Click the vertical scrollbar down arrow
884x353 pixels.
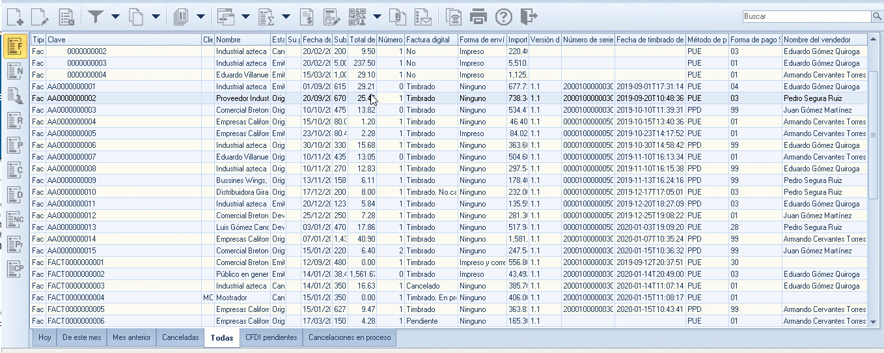tap(874, 321)
